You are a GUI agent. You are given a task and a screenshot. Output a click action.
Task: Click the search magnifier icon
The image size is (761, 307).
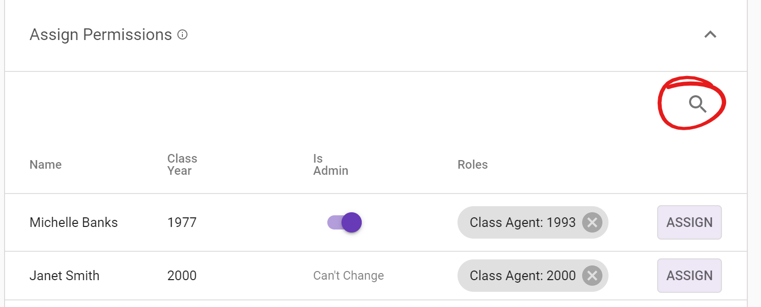697,104
